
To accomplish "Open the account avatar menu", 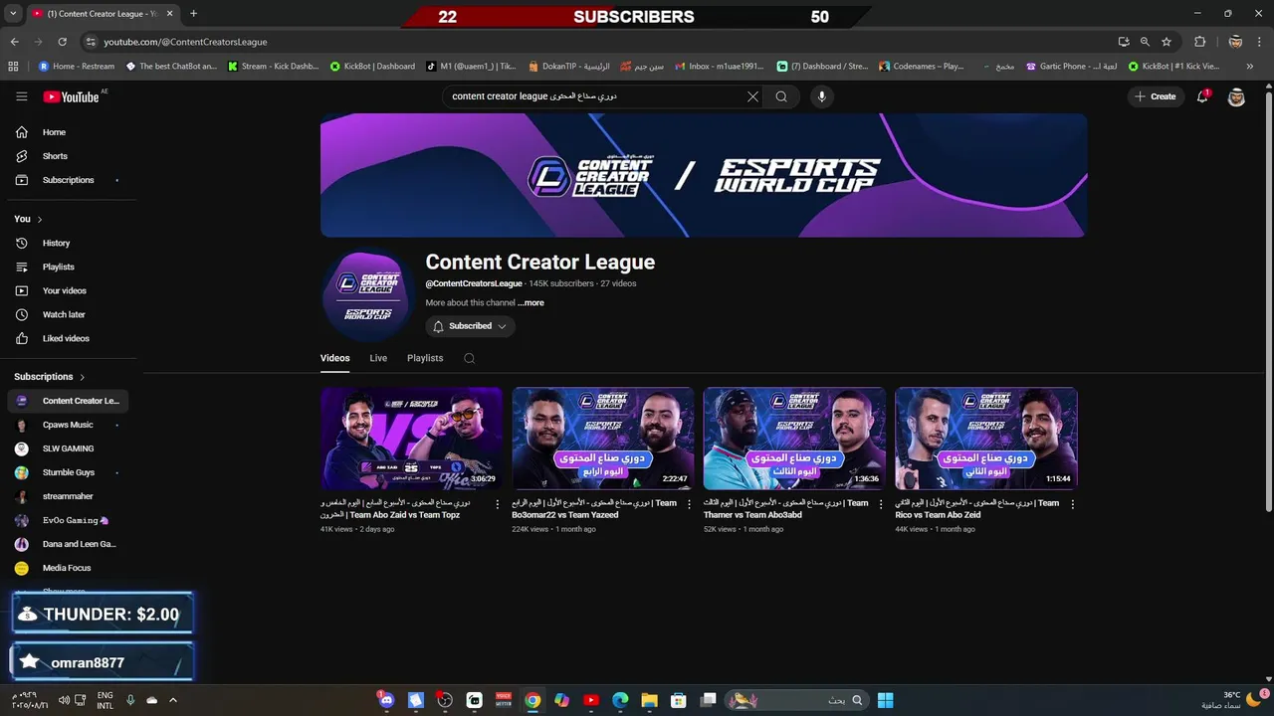I will point(1236,96).
